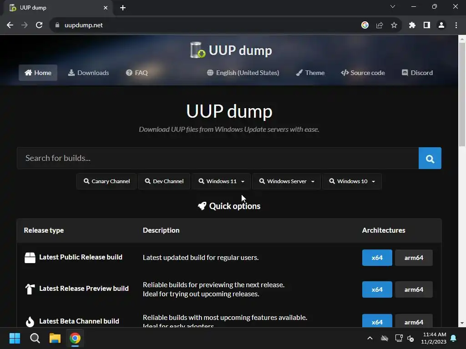Search the Dev Channel builds
The image size is (466, 349).
click(x=164, y=181)
